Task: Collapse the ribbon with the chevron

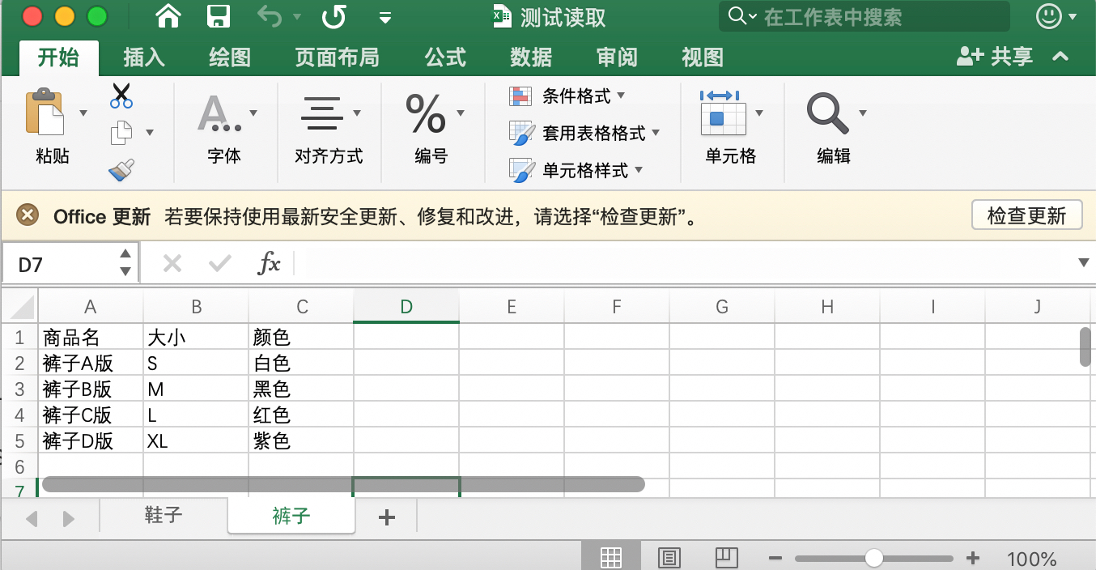Action: point(1060,57)
